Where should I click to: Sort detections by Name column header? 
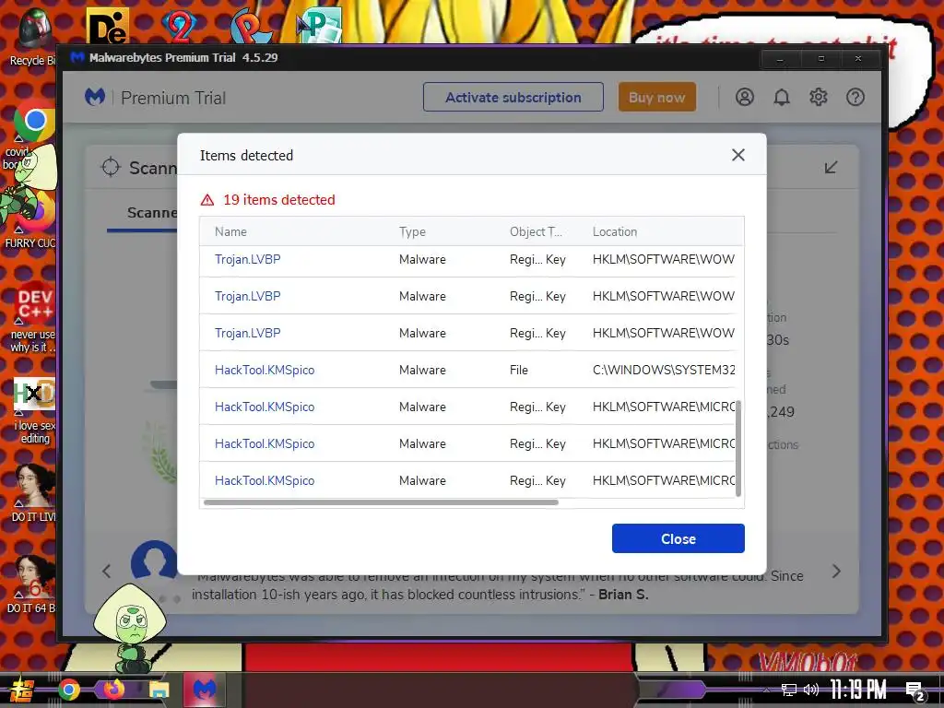pos(230,231)
